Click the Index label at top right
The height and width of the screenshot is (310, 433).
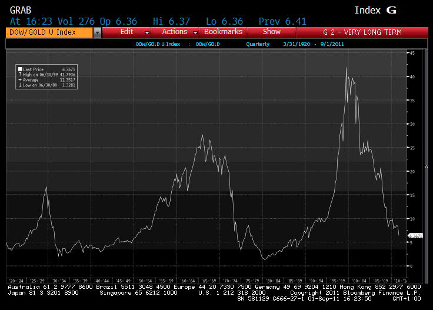(x=367, y=11)
